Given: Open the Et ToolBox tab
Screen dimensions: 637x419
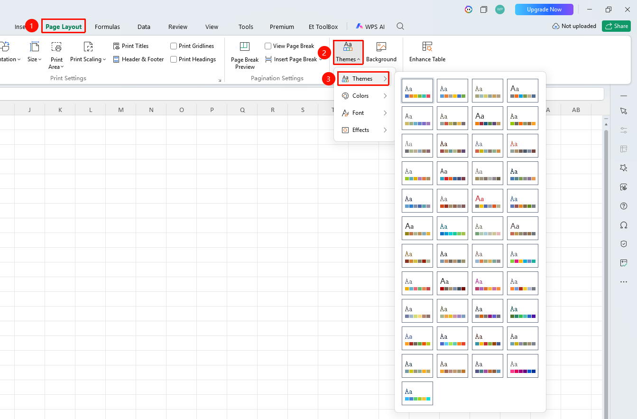Looking at the screenshot, I should [323, 27].
